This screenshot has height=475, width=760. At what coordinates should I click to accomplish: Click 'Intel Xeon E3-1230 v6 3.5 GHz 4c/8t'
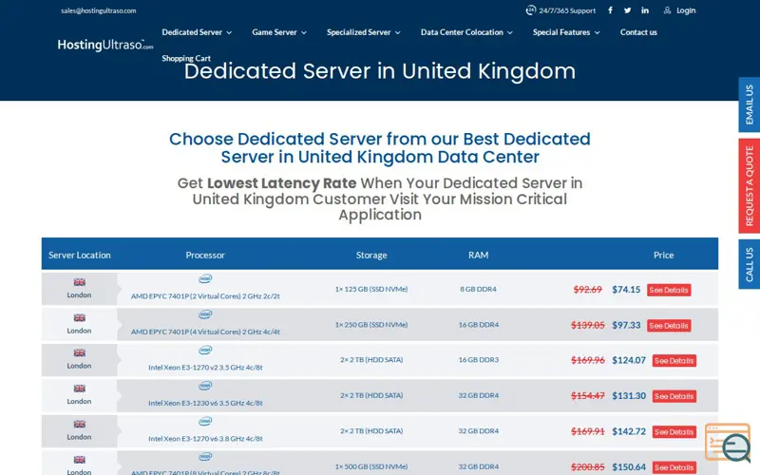pyautogui.click(x=205, y=403)
